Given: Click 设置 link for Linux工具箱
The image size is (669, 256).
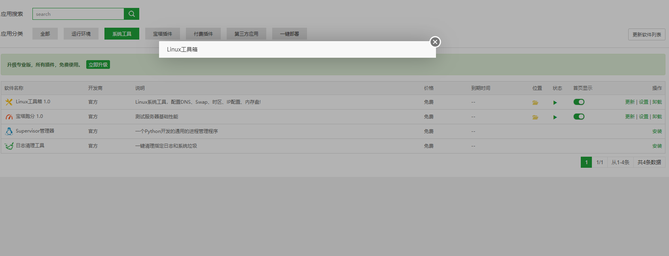Looking at the screenshot, I should tap(644, 102).
